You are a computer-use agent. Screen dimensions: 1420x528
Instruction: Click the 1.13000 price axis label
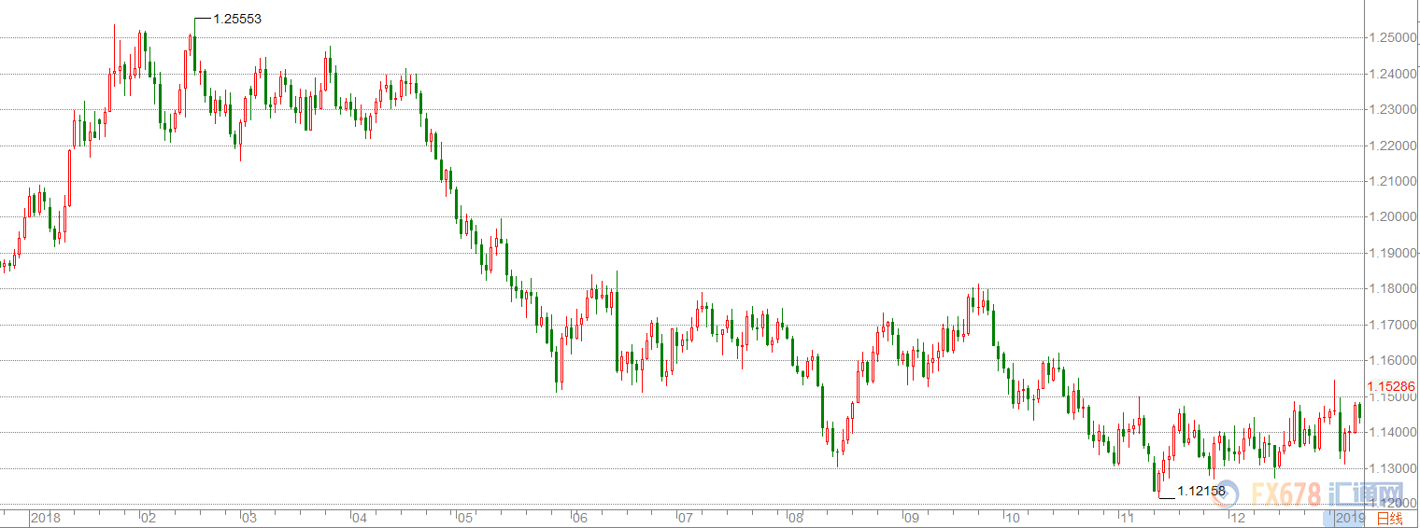tap(1391, 468)
